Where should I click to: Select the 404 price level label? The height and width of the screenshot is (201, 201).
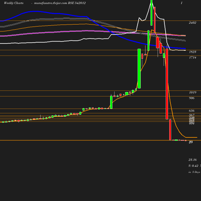(x=191, y=123)
